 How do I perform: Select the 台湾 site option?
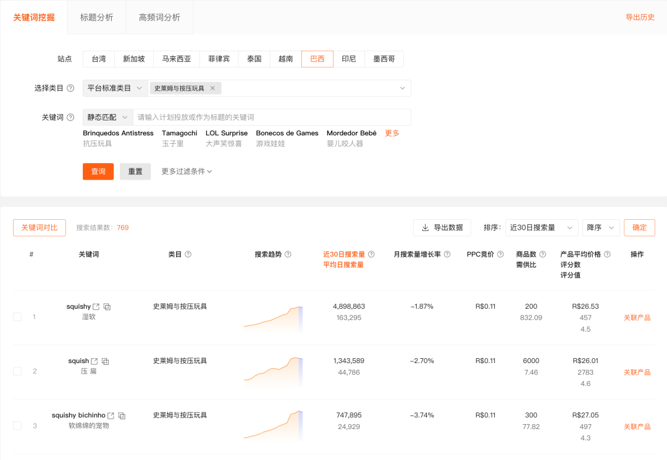click(x=99, y=59)
